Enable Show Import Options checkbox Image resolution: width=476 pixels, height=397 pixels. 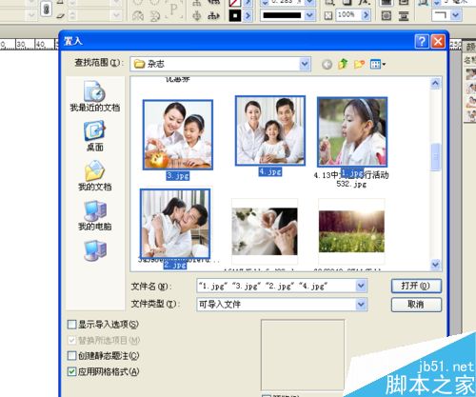coord(72,325)
